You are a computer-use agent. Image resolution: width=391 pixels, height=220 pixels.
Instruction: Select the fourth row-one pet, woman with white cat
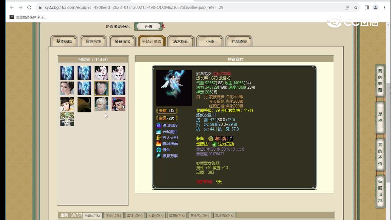[x=119, y=73]
